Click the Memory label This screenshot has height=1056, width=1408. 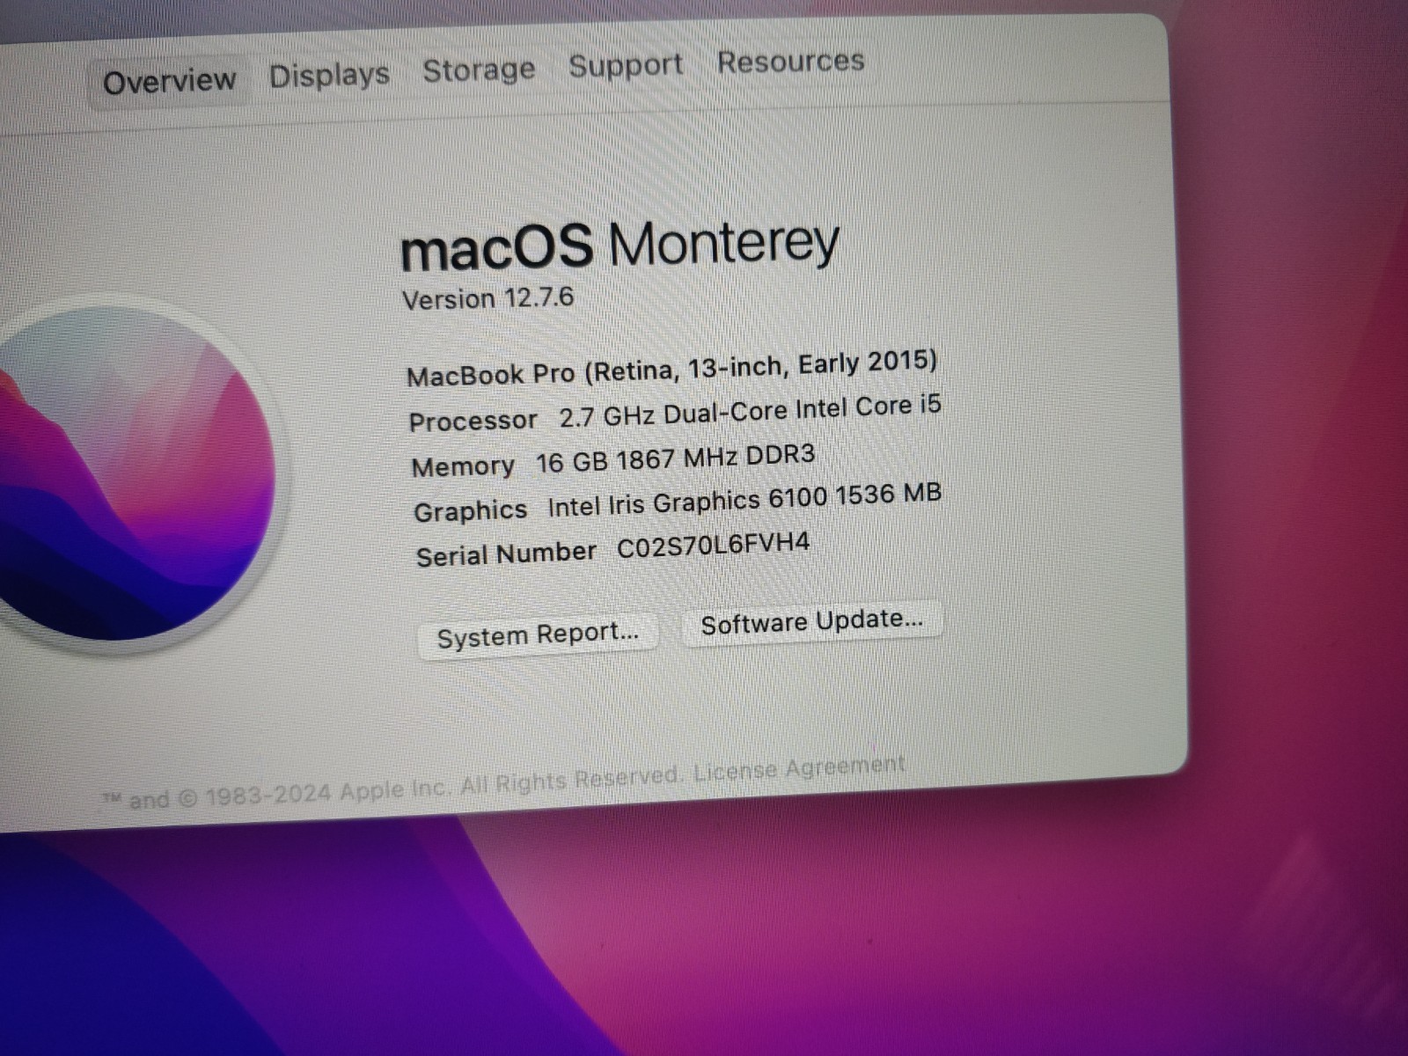pos(463,466)
